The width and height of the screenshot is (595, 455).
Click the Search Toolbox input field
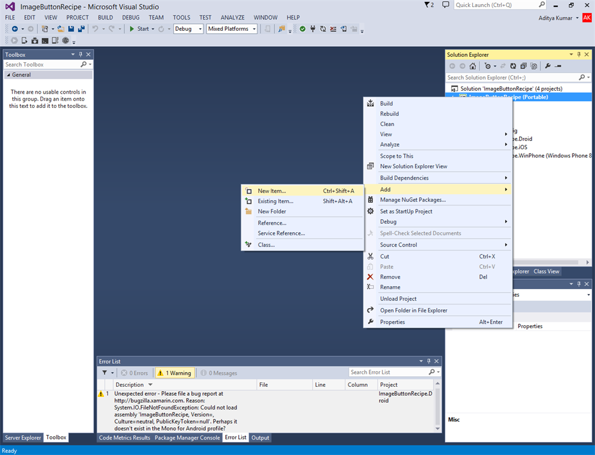tap(42, 65)
